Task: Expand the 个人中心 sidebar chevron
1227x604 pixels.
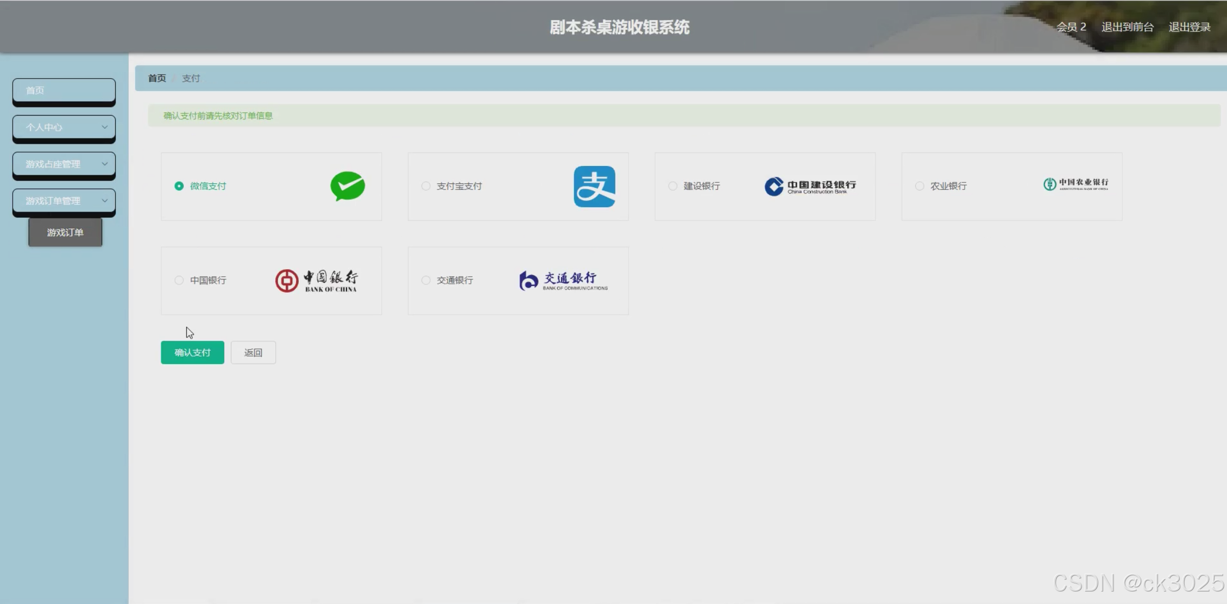Action: 104,127
